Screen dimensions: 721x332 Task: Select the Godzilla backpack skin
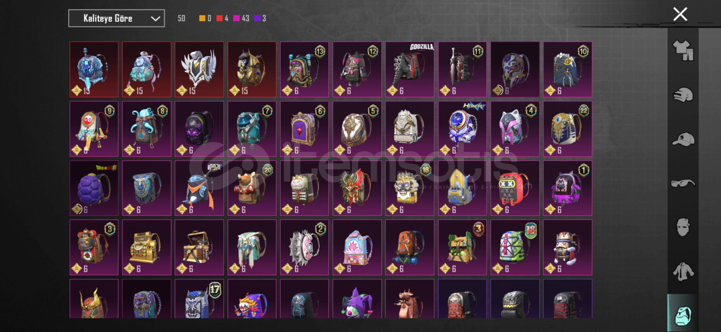(x=409, y=69)
